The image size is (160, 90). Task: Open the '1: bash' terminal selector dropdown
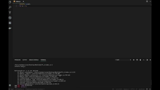pyautogui.click(x=123, y=60)
